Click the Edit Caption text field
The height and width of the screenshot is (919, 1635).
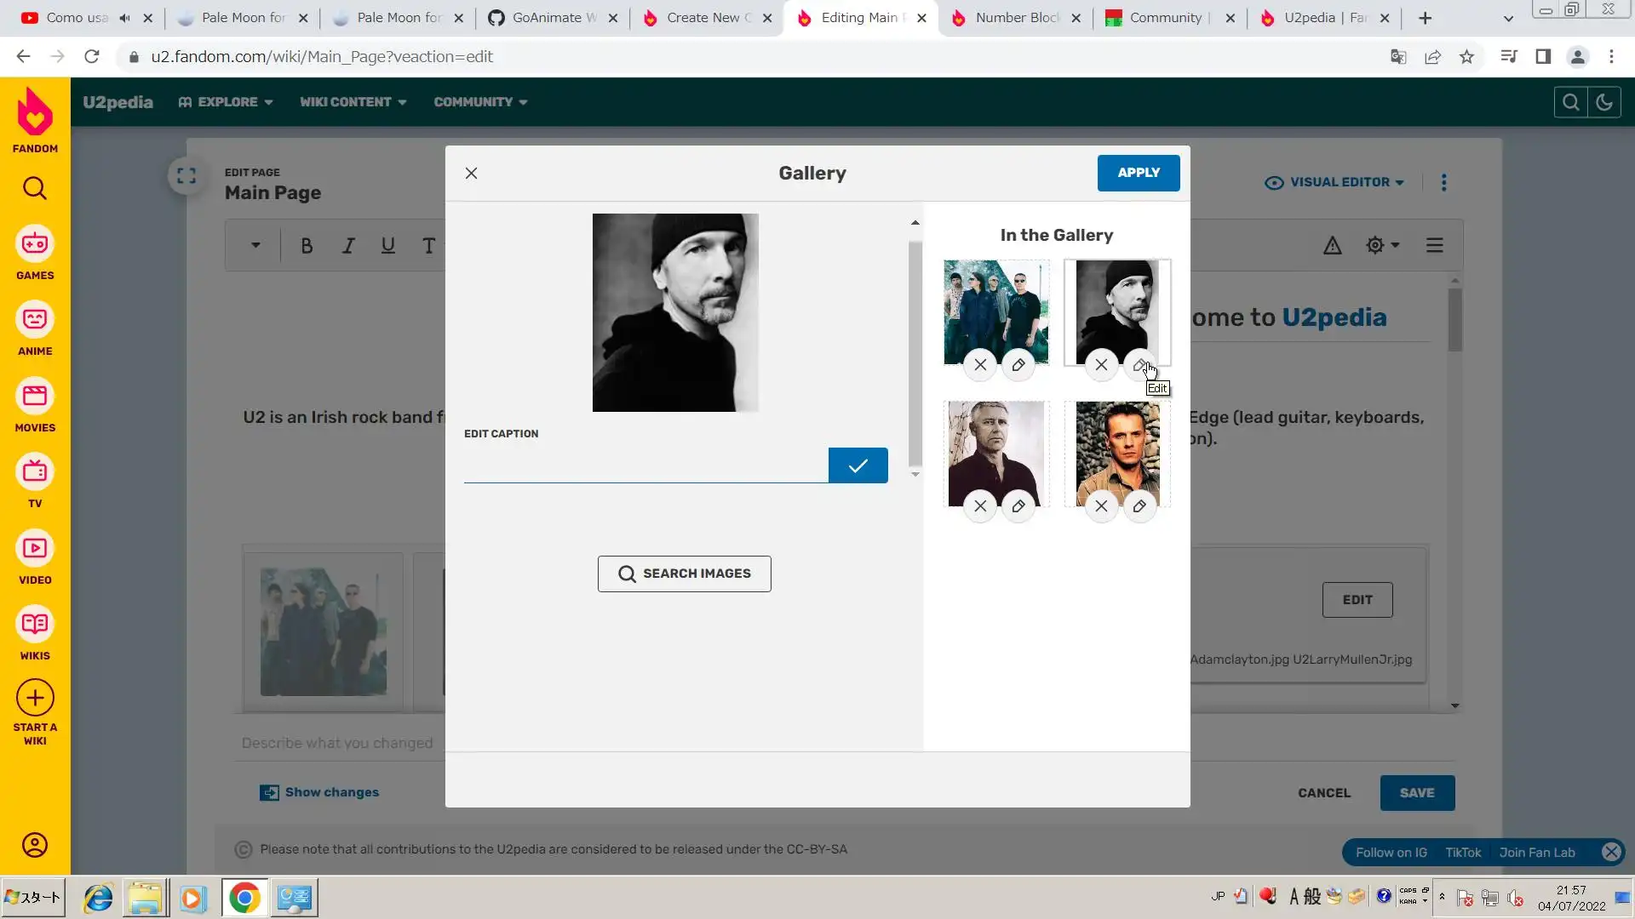tap(645, 465)
